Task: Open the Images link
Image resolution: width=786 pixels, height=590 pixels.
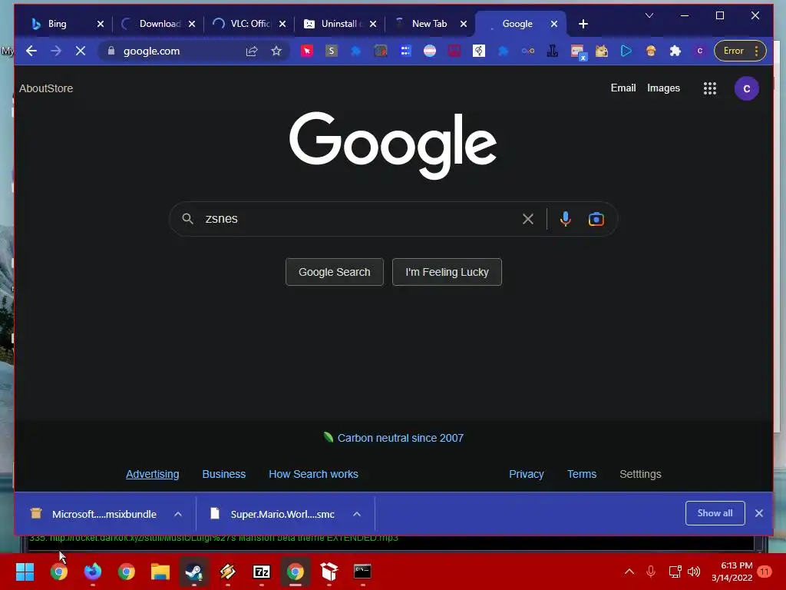Action: (x=663, y=88)
